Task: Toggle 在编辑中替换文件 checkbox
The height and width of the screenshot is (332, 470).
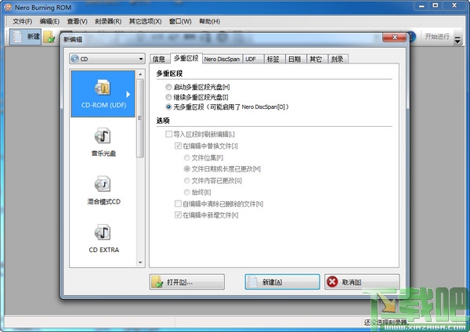Action: (x=178, y=146)
